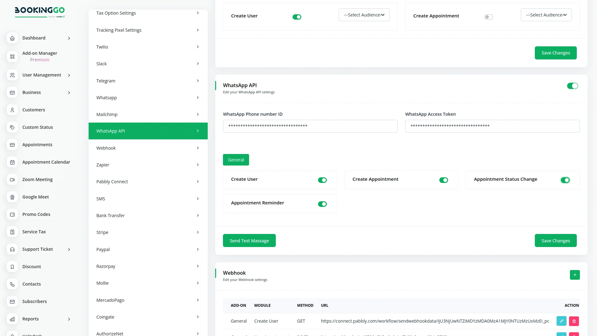597x336 pixels.
Task: Click the Promo Codes ticket icon
Action: [12, 215]
